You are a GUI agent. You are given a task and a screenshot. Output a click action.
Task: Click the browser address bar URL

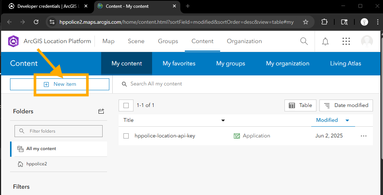[x=176, y=22]
